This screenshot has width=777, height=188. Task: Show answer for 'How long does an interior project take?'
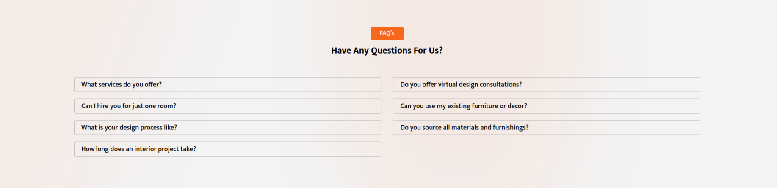(227, 149)
